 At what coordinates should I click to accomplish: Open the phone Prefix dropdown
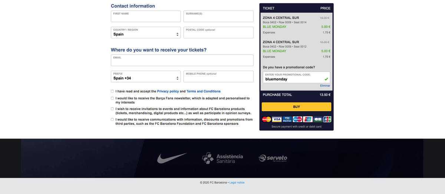click(146, 76)
